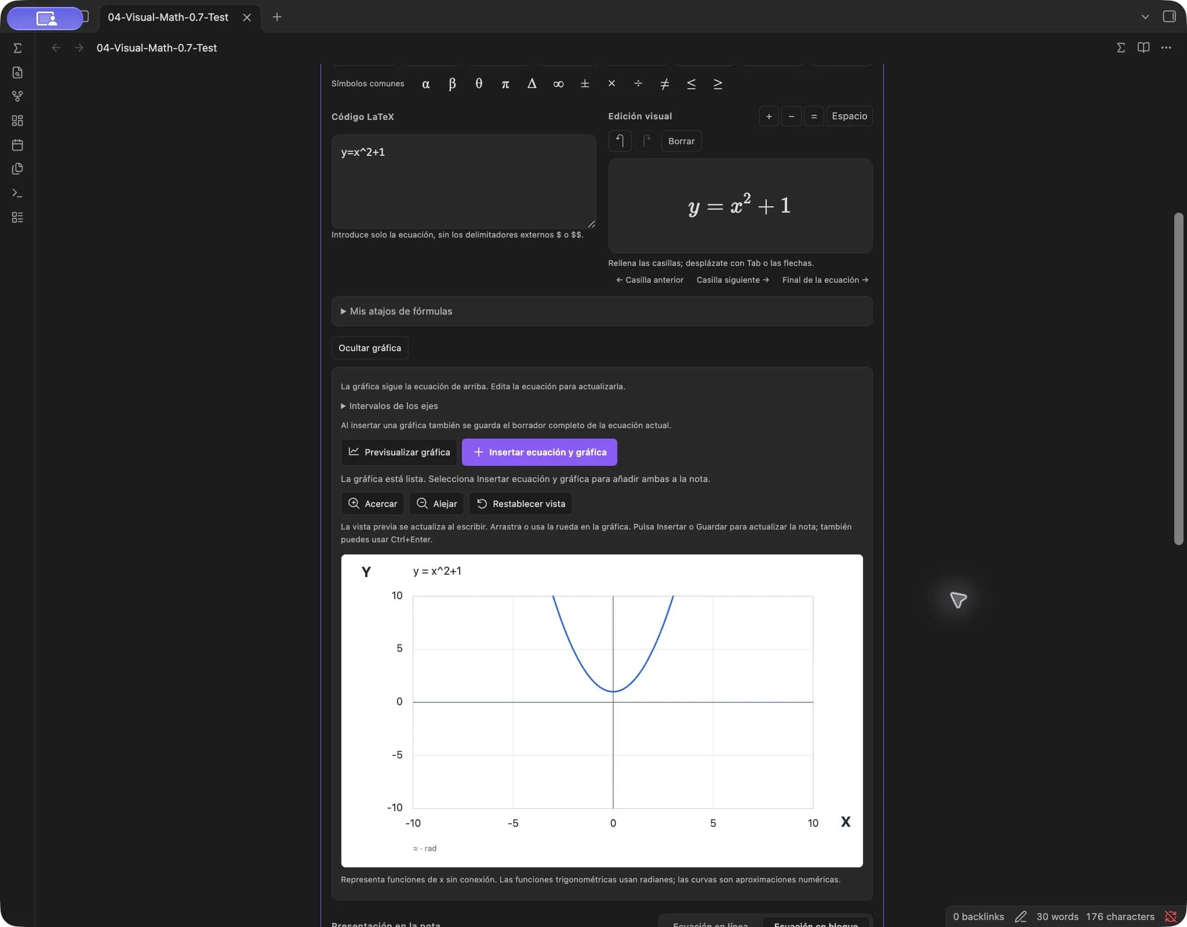Click Final de la ecuación link
Image resolution: width=1187 pixels, height=927 pixels.
tap(825, 280)
